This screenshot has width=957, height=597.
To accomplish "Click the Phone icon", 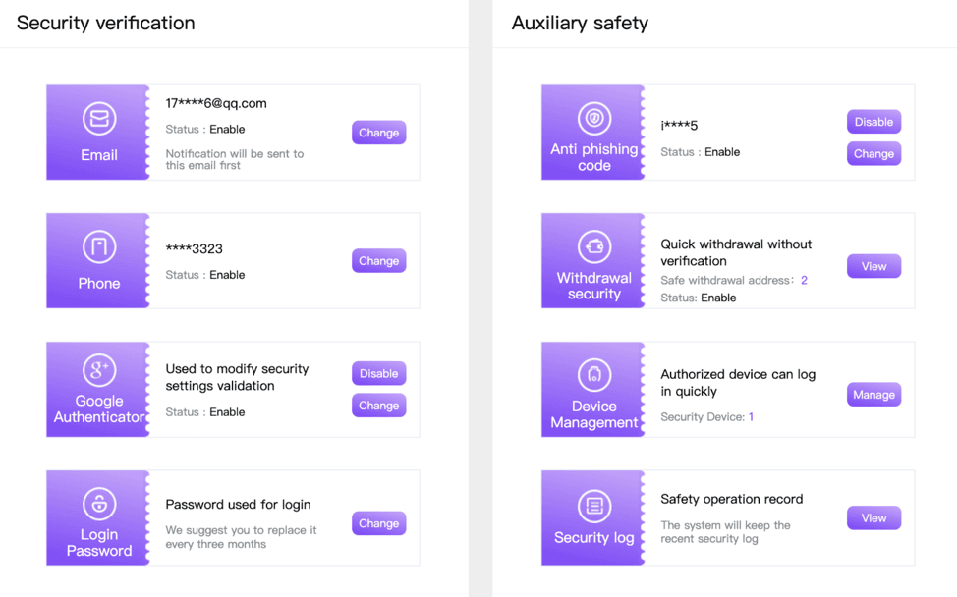I will click(99, 247).
